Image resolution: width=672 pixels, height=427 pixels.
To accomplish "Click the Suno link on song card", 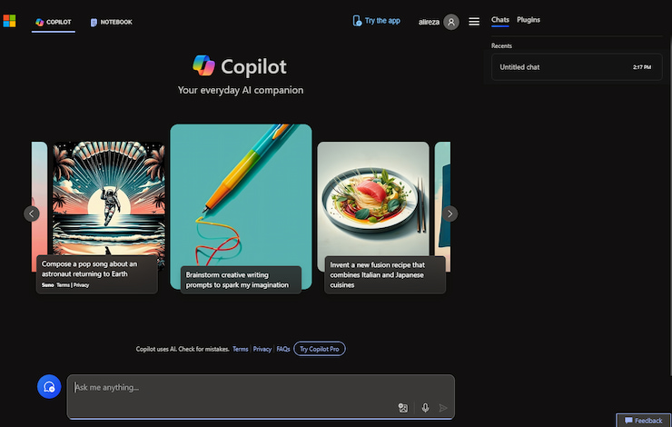I will (47, 285).
